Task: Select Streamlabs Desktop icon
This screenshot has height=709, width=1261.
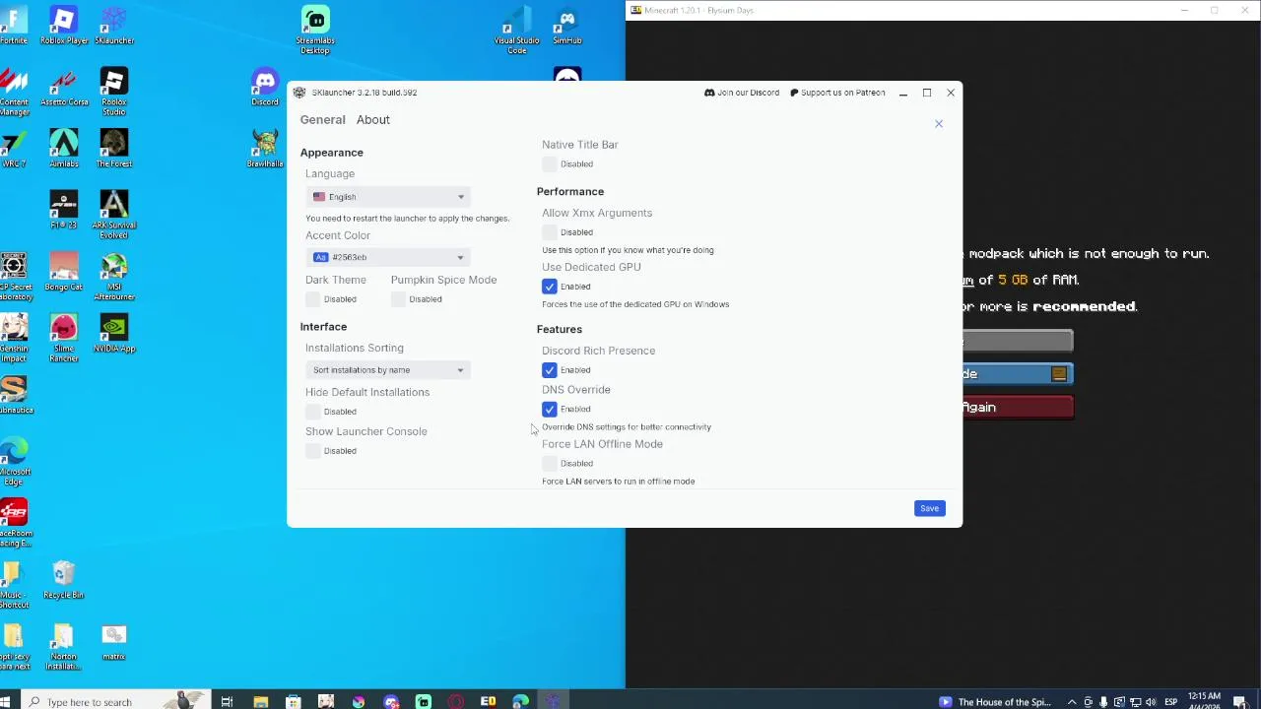Action: point(315,30)
